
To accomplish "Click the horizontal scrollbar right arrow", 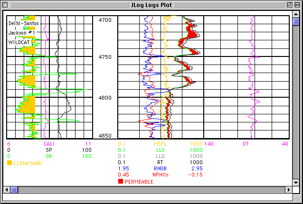I will [288, 189].
